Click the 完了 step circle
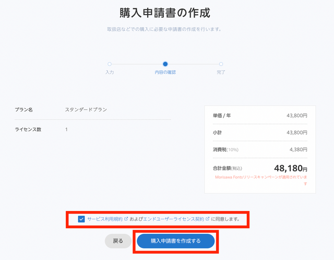Screen dimensions: 334x260 221,64
